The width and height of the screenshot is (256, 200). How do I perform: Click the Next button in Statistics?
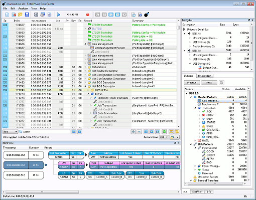[209, 83]
